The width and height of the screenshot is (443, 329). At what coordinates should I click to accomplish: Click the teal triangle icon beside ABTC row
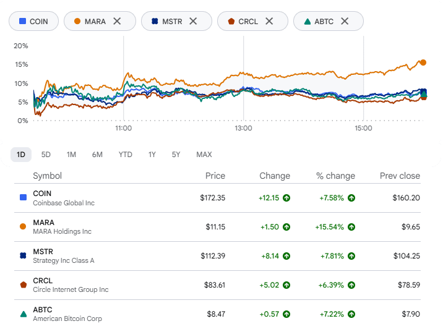click(x=24, y=314)
